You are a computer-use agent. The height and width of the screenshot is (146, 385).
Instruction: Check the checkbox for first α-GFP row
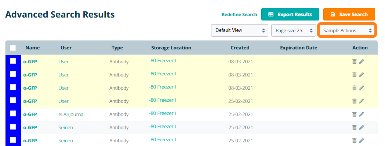13,61
